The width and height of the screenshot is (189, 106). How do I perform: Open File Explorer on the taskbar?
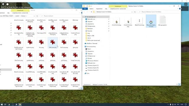[20, 105]
